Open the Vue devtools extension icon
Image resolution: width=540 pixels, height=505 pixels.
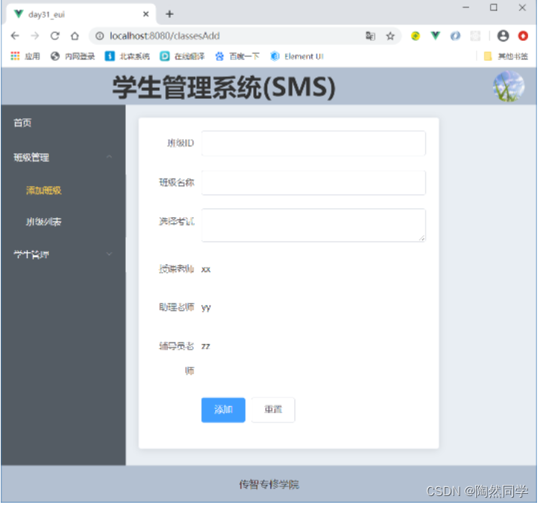436,36
